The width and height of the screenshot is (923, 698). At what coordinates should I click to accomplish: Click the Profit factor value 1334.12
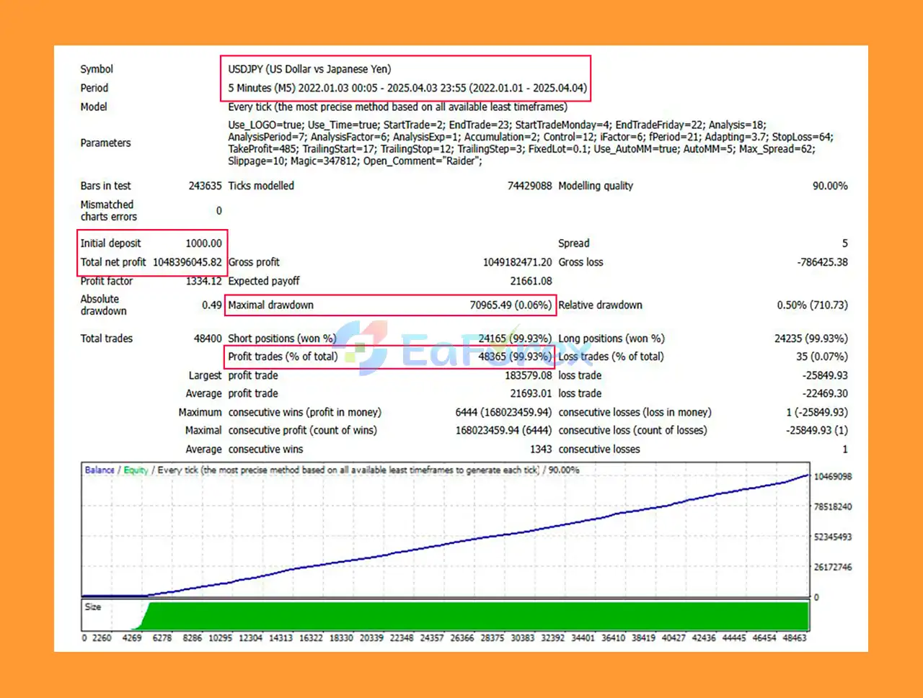click(203, 281)
